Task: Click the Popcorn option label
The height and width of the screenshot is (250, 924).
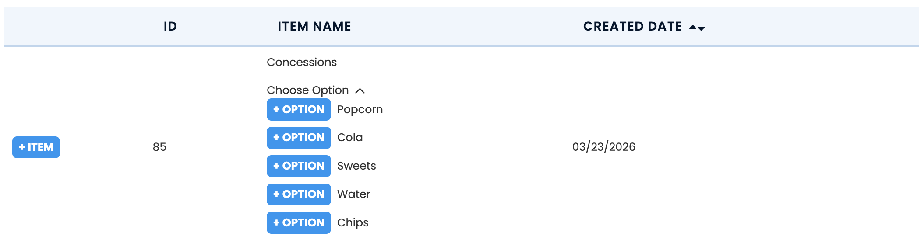Action: [360, 109]
